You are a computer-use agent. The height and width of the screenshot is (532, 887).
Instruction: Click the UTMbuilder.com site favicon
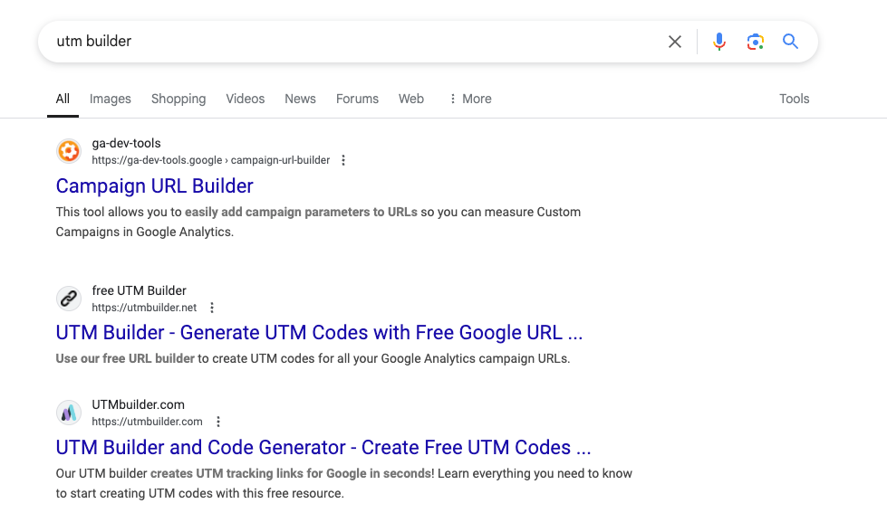69,413
